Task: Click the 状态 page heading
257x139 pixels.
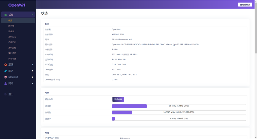Action: [x=45, y=13]
